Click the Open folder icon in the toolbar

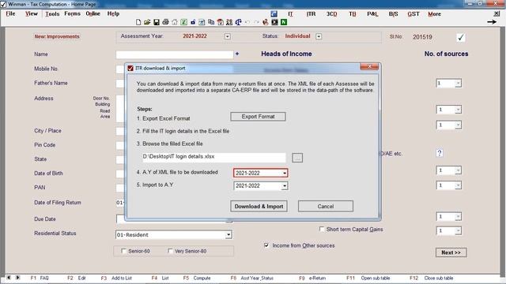(147, 22)
